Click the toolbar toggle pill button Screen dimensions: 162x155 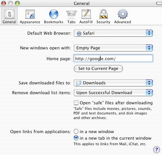pos(159,3)
